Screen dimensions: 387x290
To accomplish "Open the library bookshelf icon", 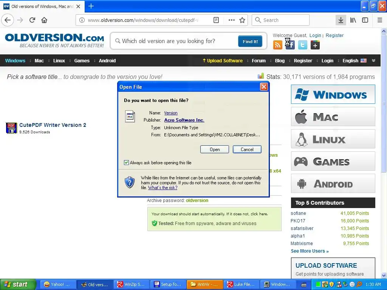I will 353,20.
